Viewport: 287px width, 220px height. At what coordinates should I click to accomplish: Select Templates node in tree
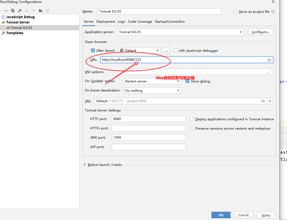tap(15, 33)
